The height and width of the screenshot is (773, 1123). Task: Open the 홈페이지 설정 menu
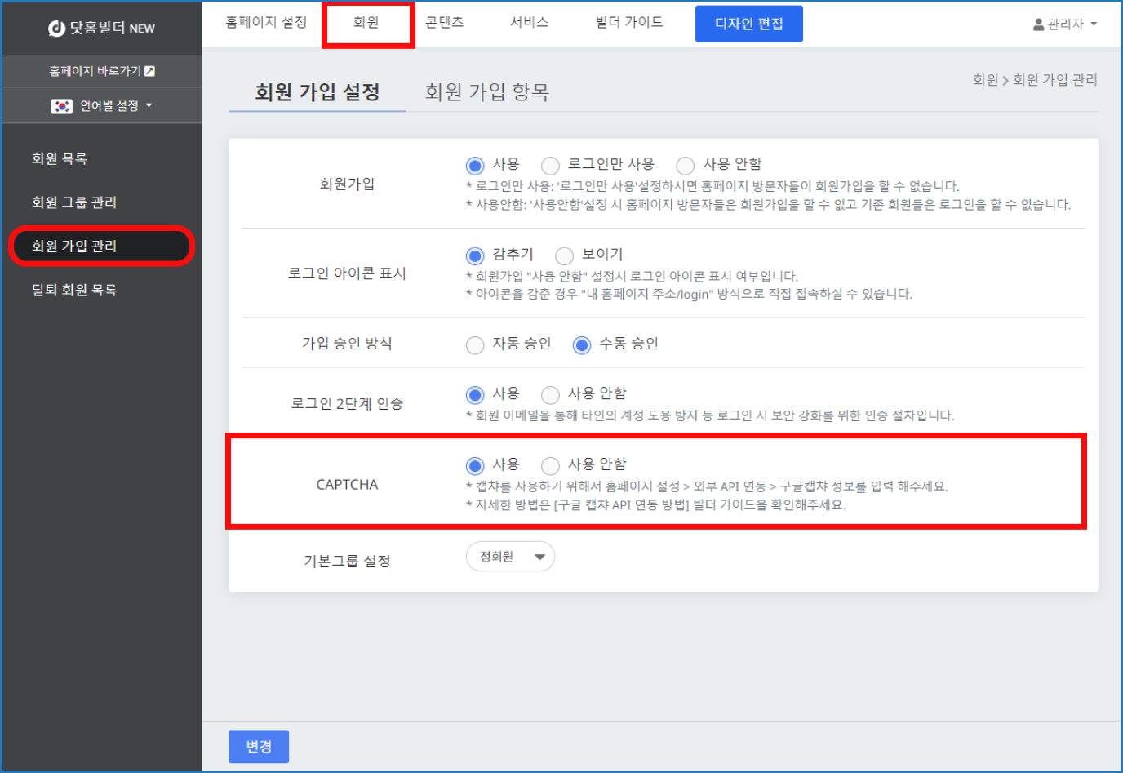point(266,23)
